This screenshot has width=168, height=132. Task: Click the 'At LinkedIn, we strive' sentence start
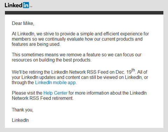tap(33, 34)
